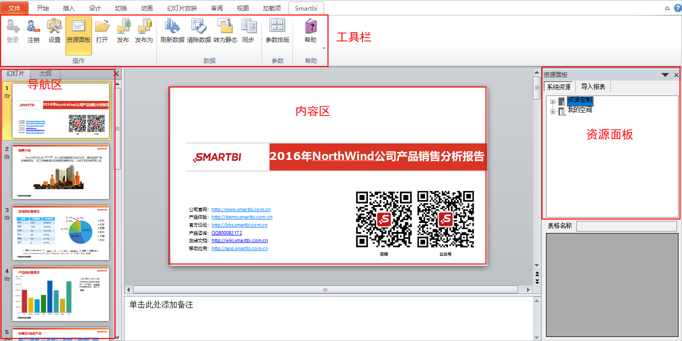Image resolution: width=682 pixels, height=341 pixels.
Task: Click the slide title text 2016年NorthWind公司产品销售分析报告
Action: click(x=377, y=156)
